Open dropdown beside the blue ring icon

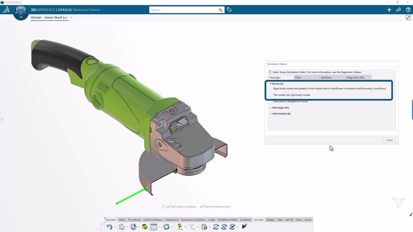[x=172, y=227]
